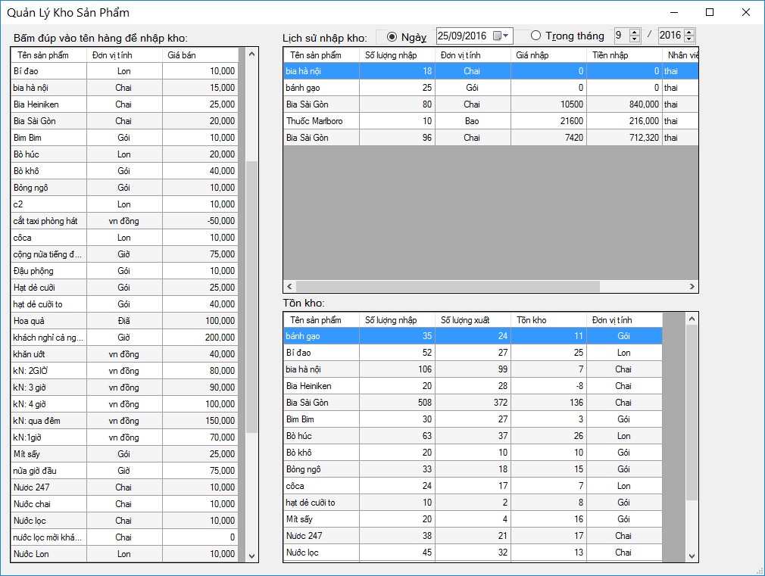Screen dimensions: 765x576
Task: Click the product list vertical scrollbar thumb
Action: coord(251,297)
